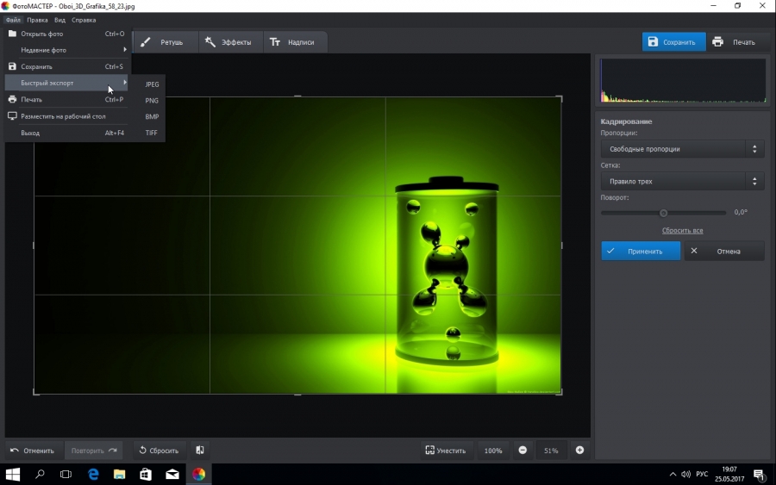Switch to the Надписи text tab
Viewport: 776px width, 485px height.
(292, 41)
